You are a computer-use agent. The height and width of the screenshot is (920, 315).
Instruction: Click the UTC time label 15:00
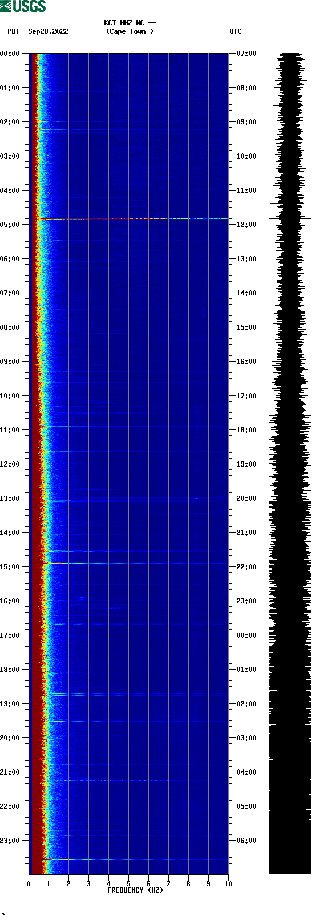point(247,327)
